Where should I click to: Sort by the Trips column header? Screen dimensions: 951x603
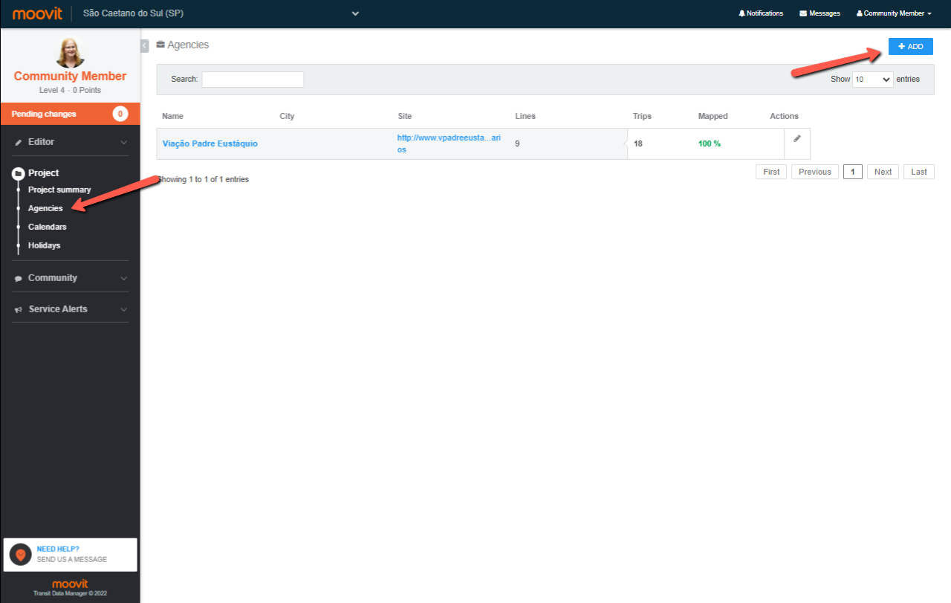642,116
